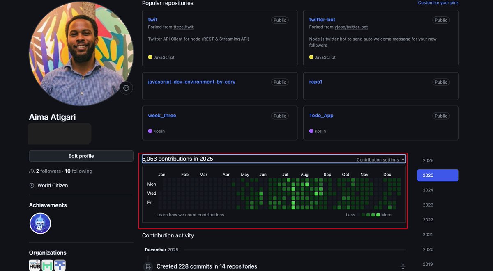Click the middle legend square of the scale
This screenshot has width=493, height=271.
click(369, 215)
